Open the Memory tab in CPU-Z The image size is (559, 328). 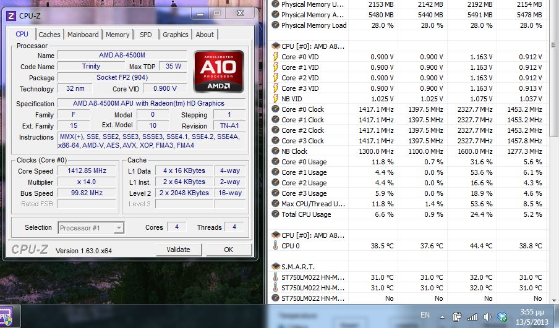click(117, 35)
